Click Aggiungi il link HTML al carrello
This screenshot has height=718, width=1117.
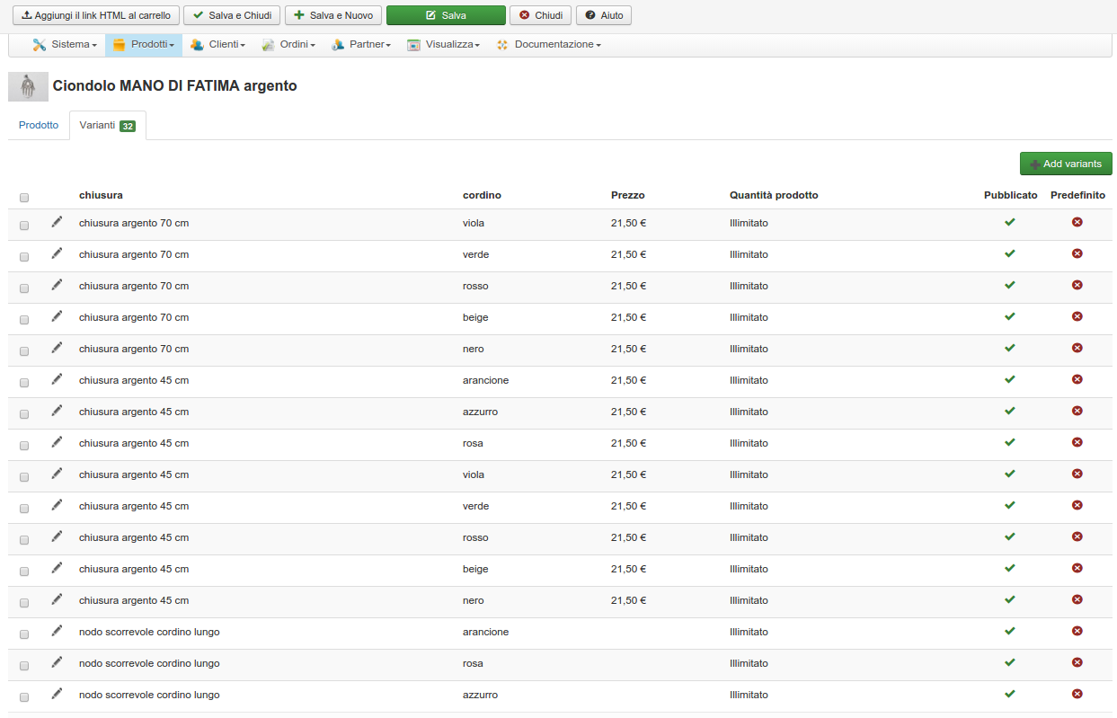click(95, 15)
